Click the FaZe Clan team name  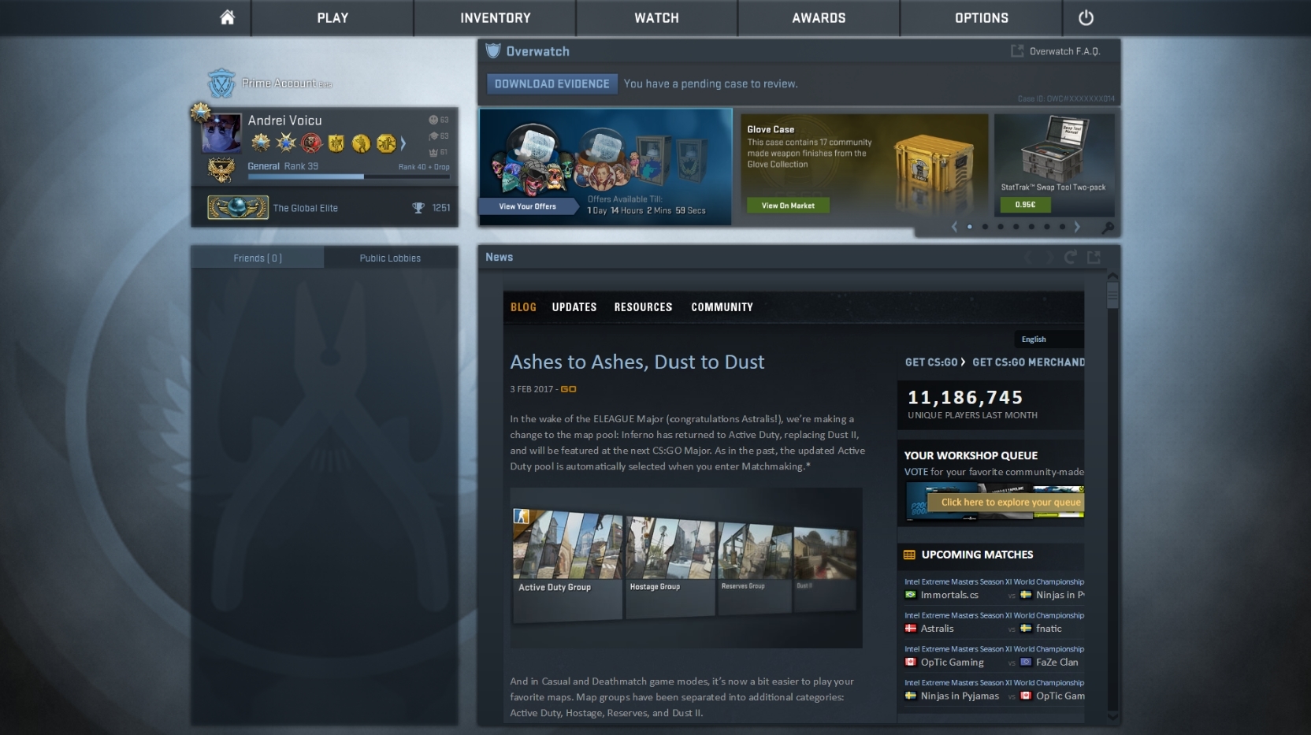click(1057, 663)
